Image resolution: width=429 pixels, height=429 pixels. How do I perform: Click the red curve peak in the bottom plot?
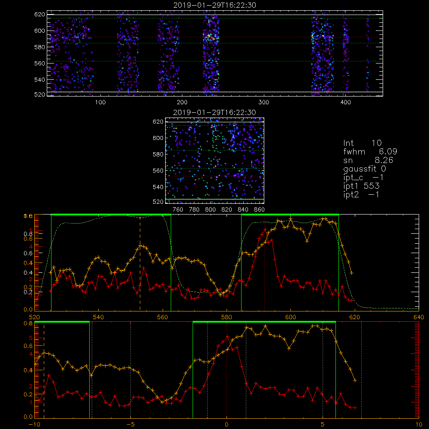coord(227,336)
